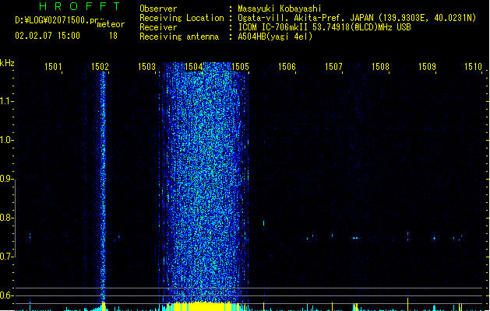The image size is (490, 311).
Task: Click time axis label 1506
Action: 287,66
